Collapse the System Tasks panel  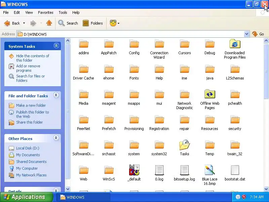[x=56, y=46]
